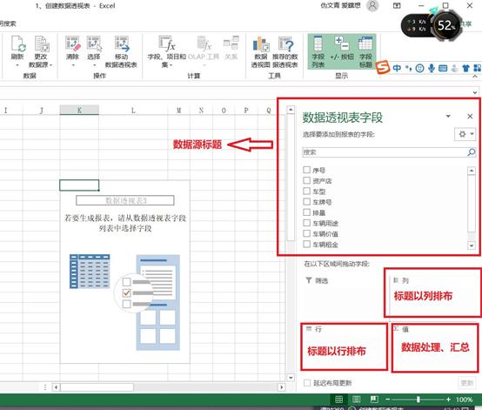The width and height of the screenshot is (482, 410).
Task: Toggle the 字段列表 (Field List) button
Action: tap(318, 51)
